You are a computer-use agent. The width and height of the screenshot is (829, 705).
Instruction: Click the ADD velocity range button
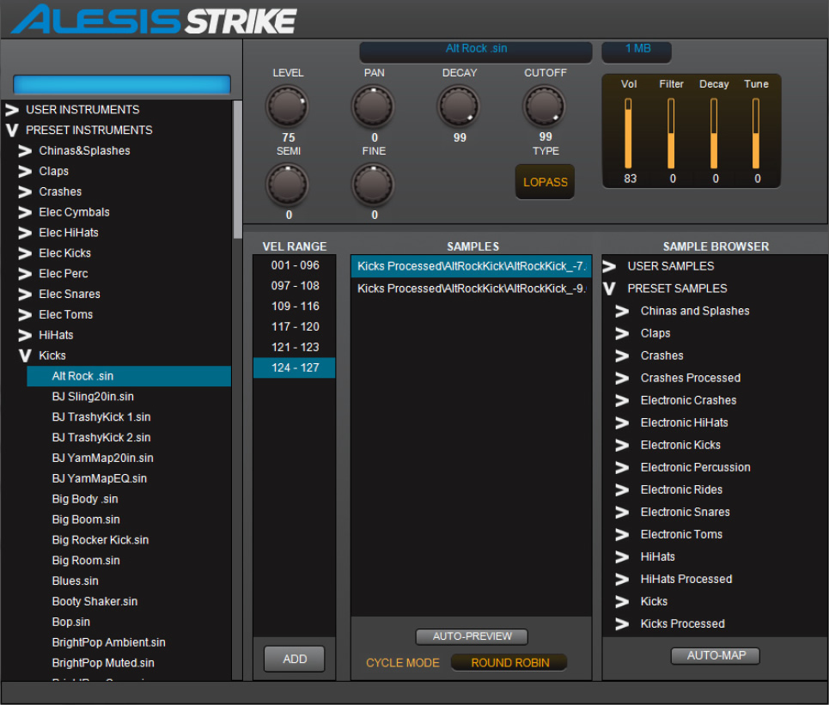point(295,659)
